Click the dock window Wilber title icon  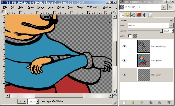[121, 2]
